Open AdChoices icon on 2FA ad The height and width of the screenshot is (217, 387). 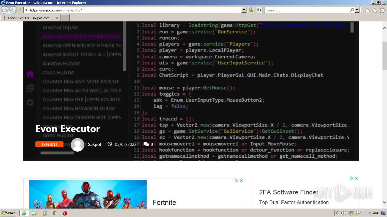[x=351, y=178]
